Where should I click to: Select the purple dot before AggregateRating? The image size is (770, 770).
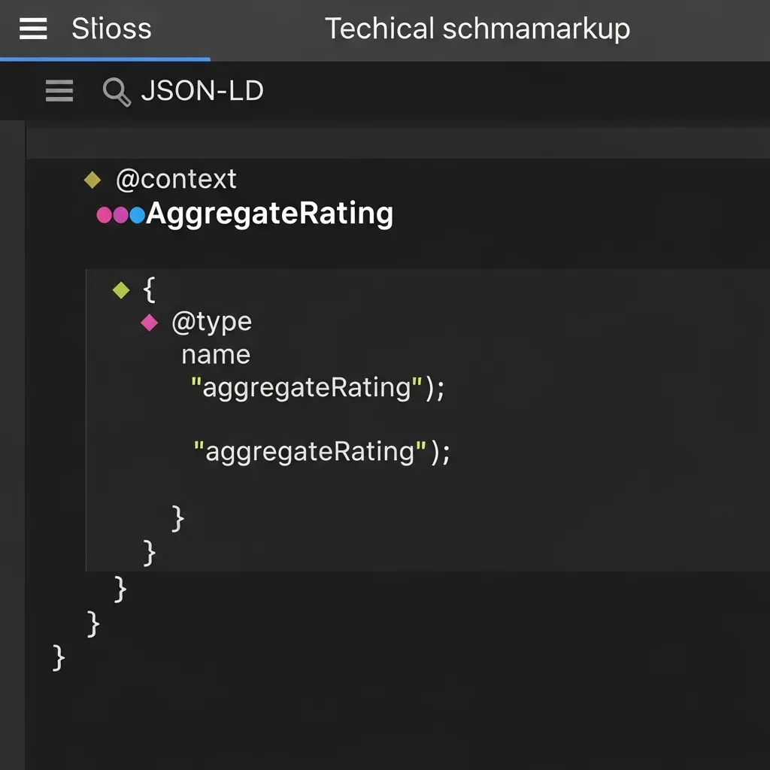120,214
